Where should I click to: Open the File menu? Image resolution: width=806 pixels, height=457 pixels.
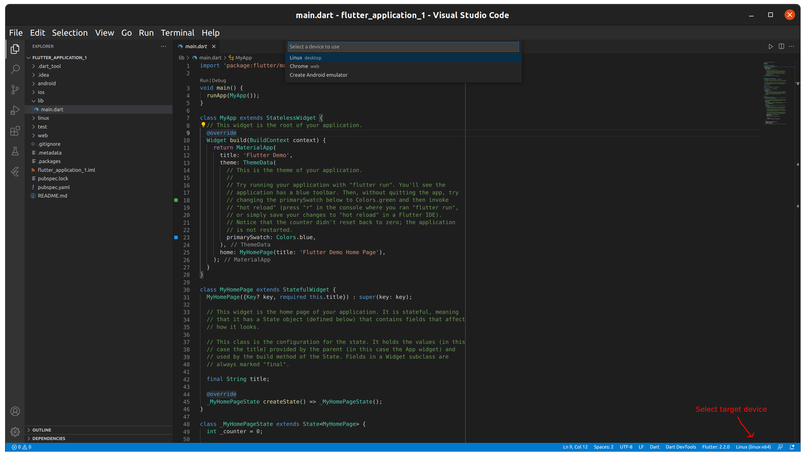(x=16, y=33)
